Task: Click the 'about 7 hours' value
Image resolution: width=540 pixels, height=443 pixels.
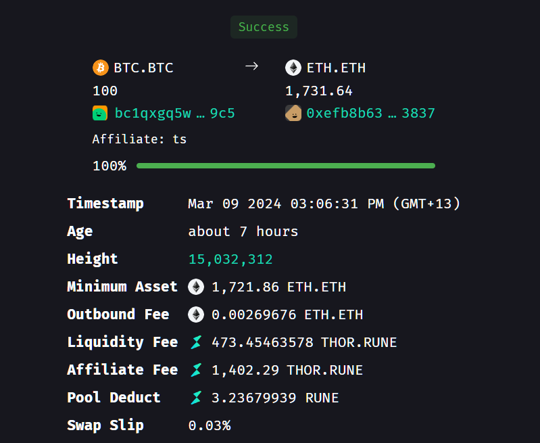Action: tap(243, 232)
